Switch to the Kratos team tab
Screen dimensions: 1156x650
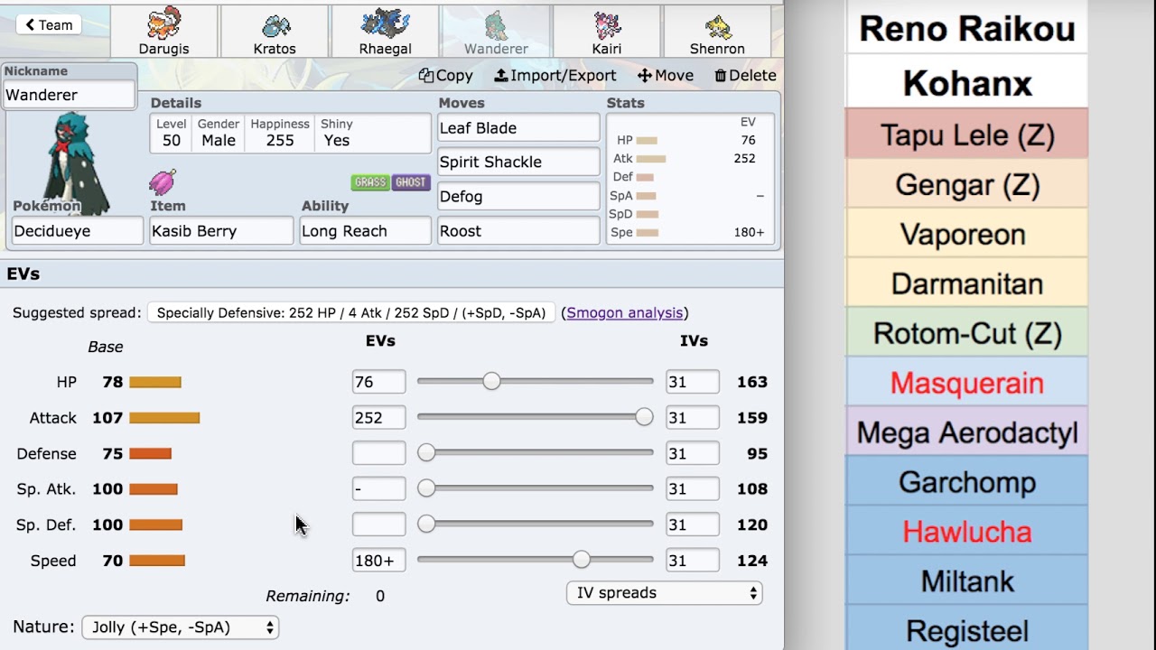[x=275, y=32]
